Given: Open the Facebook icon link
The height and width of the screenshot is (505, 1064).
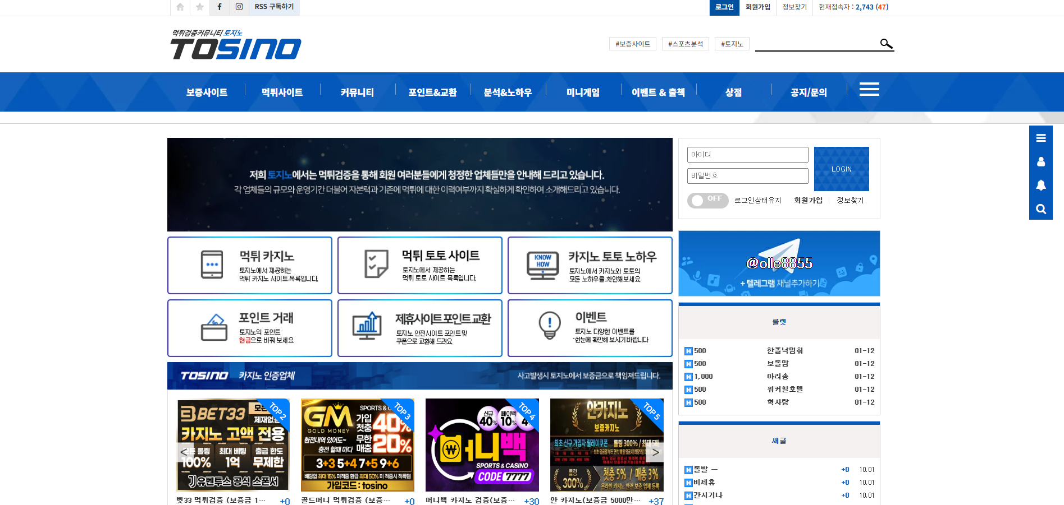Looking at the screenshot, I should pyautogui.click(x=220, y=7).
